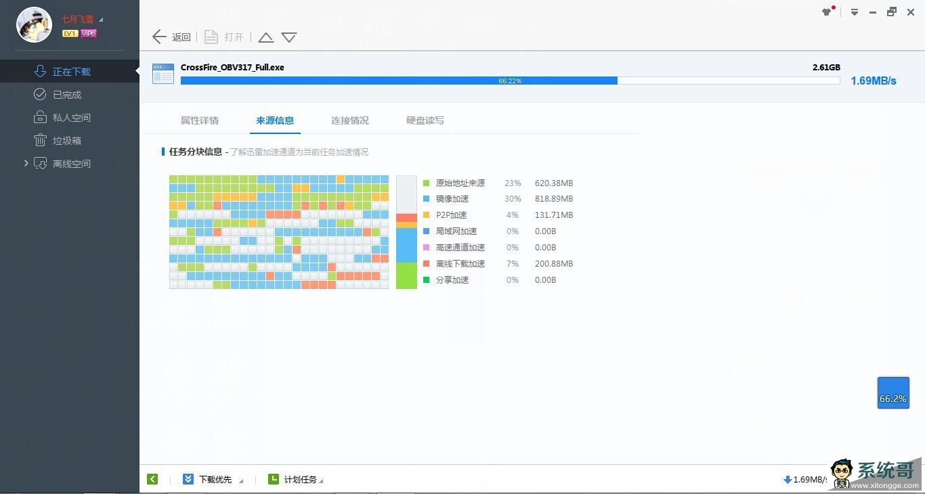Click the 离线下载加速 legend label

(460, 264)
